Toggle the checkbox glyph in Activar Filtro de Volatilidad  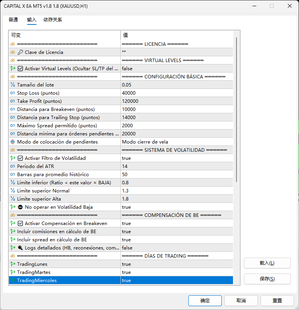(x=20, y=158)
